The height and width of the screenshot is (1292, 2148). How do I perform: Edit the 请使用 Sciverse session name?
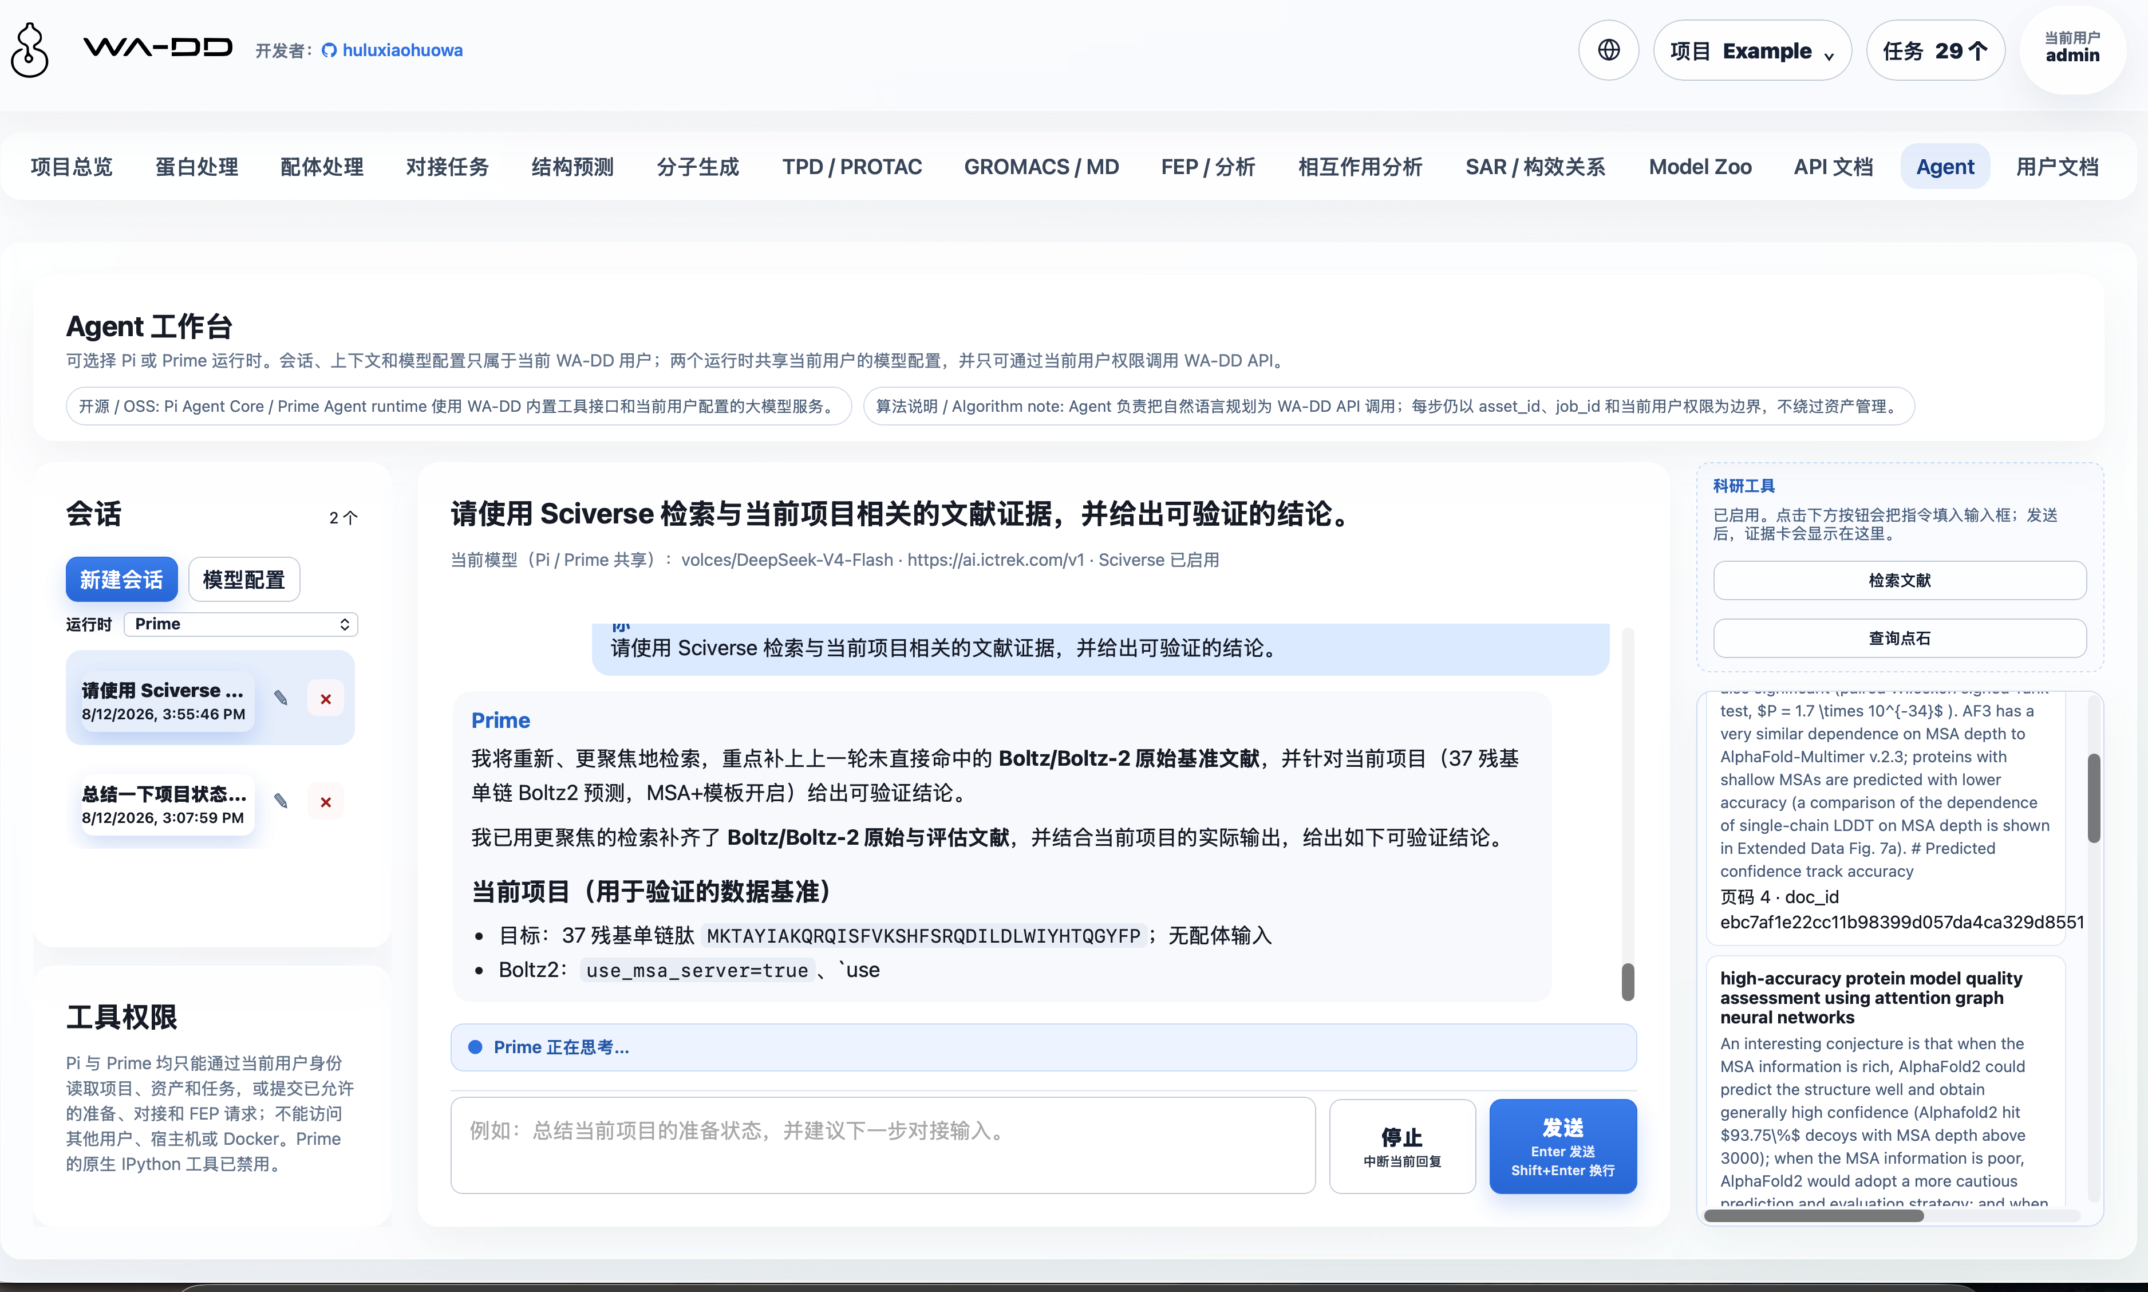tap(281, 698)
